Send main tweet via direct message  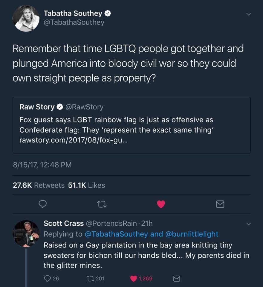(220, 204)
